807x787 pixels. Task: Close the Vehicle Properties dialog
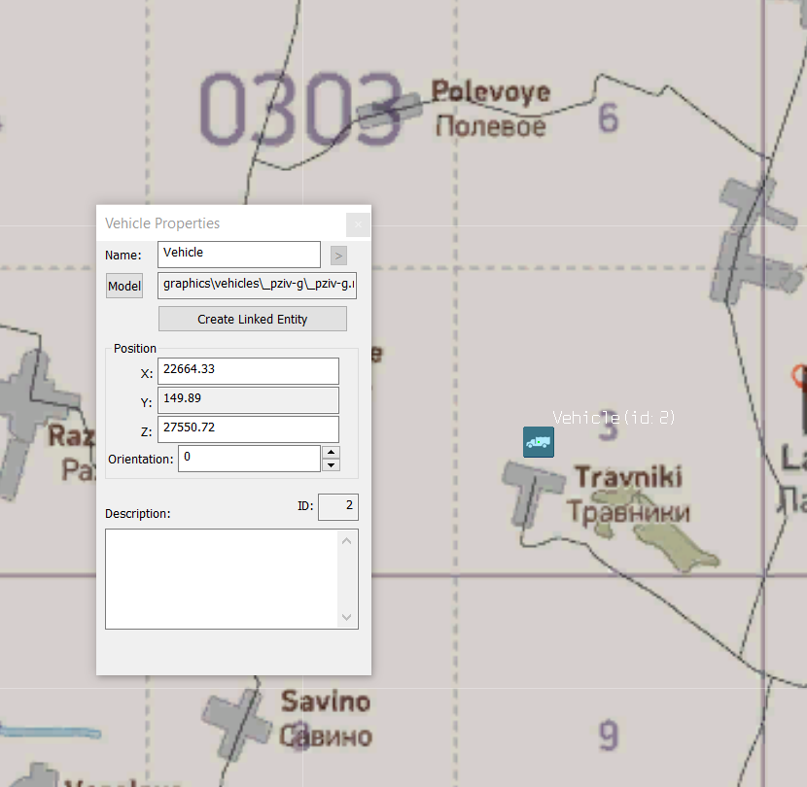(358, 224)
